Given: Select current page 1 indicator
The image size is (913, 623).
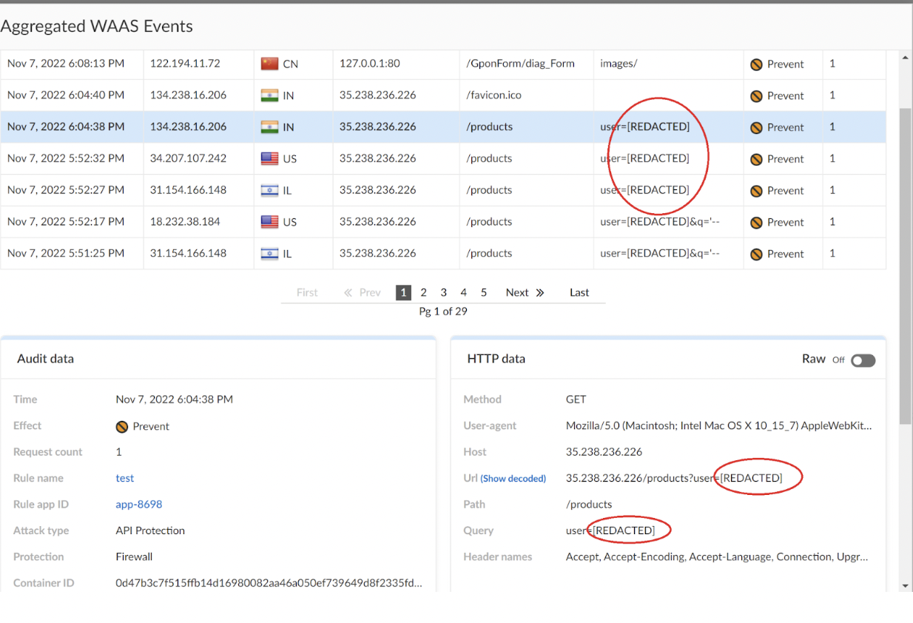Looking at the screenshot, I should coord(403,292).
